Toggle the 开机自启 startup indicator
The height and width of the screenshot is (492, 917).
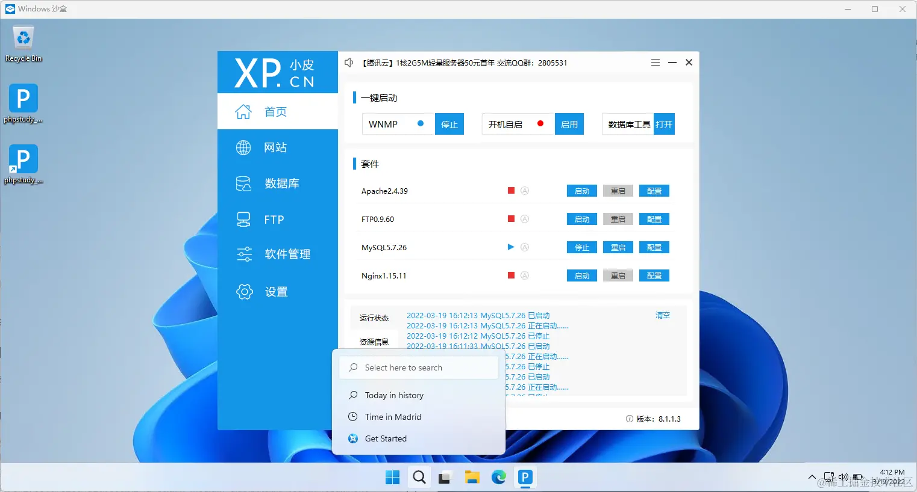[541, 123]
